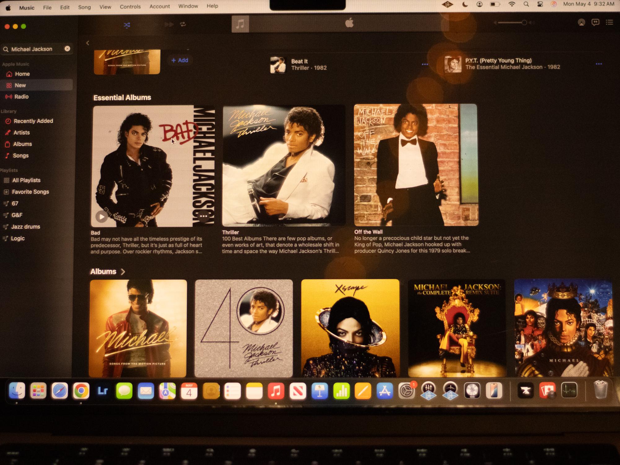620x465 pixels.
Task: Open the 67 playlist
Action: tap(37, 204)
